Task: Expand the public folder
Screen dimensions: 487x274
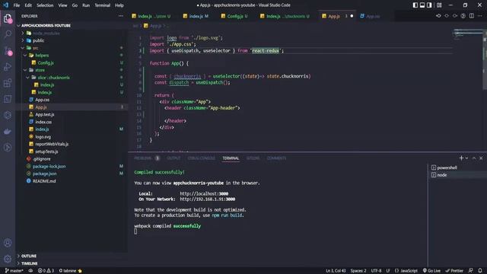Action: (x=38, y=40)
